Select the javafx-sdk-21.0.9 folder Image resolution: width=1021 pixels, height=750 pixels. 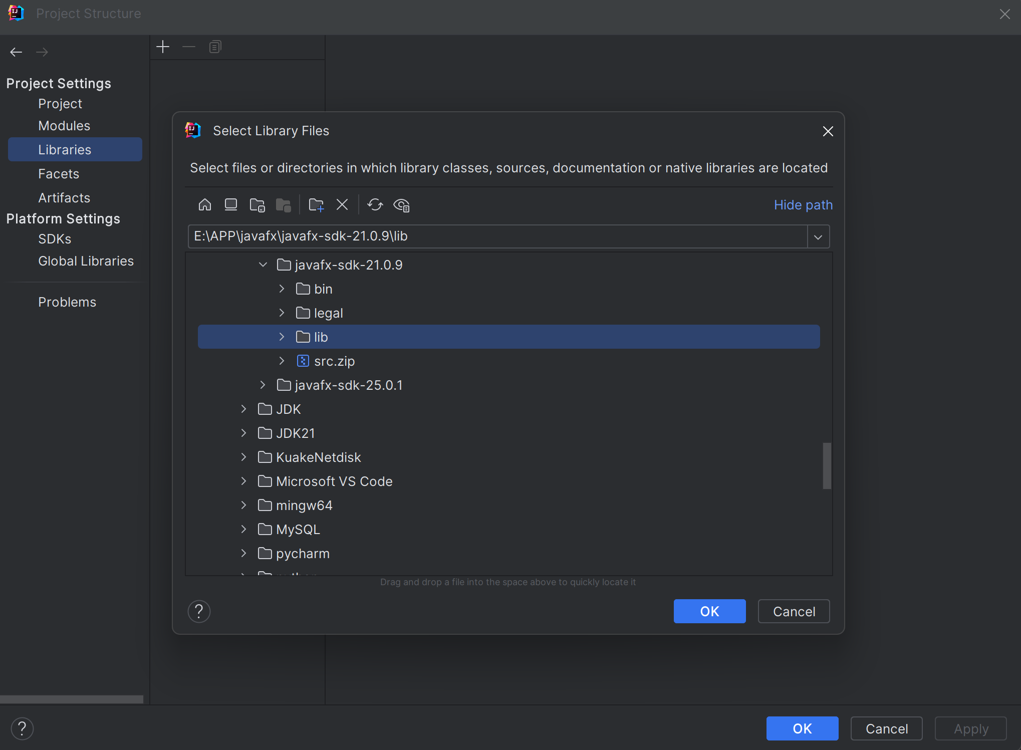[509, 265]
